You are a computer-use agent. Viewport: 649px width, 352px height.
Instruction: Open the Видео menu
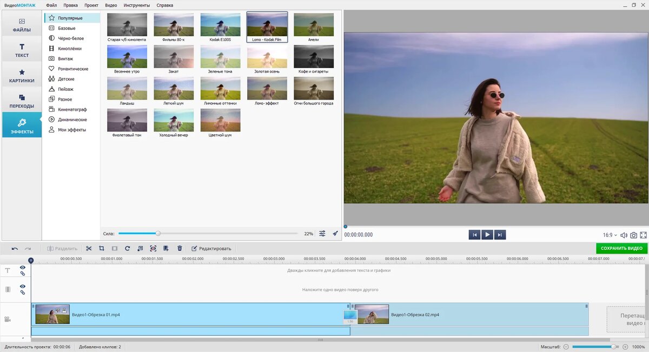111,5
